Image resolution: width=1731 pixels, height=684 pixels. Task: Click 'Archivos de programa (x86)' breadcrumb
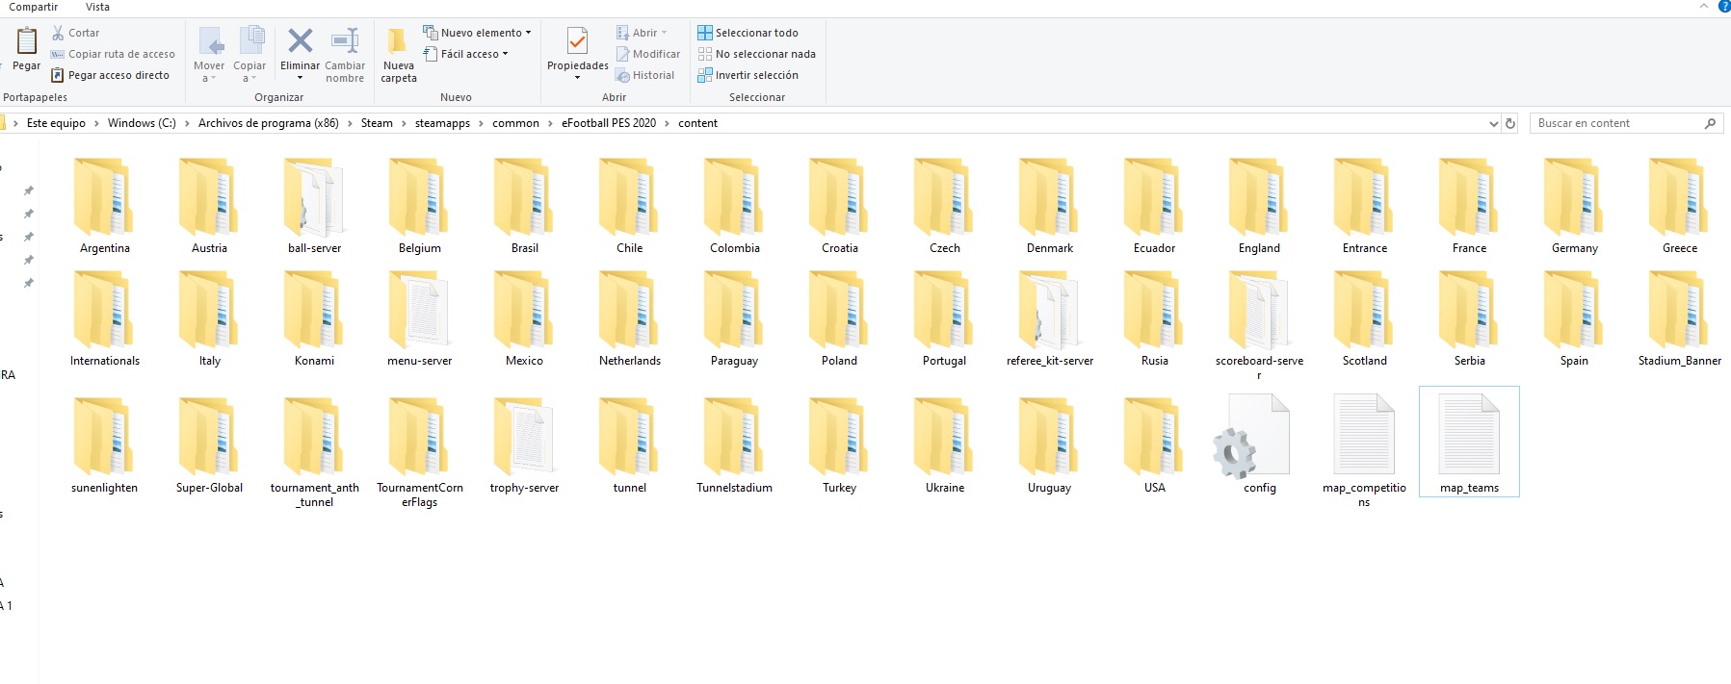point(269,123)
